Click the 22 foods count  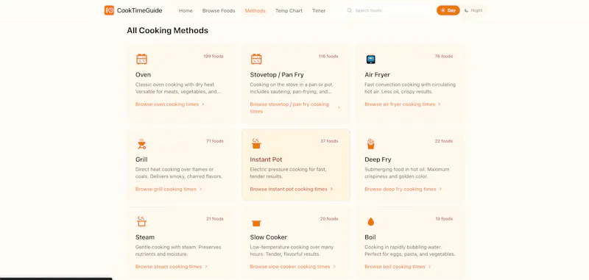click(x=444, y=141)
